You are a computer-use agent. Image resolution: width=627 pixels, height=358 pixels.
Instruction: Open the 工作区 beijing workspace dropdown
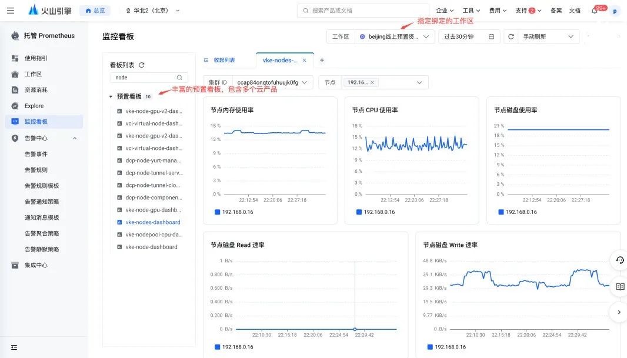394,36
